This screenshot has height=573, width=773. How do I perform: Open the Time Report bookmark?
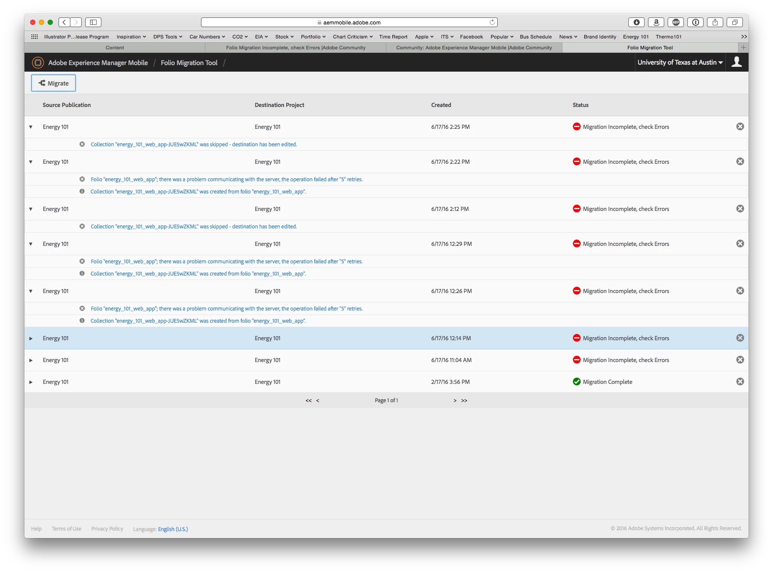click(393, 37)
